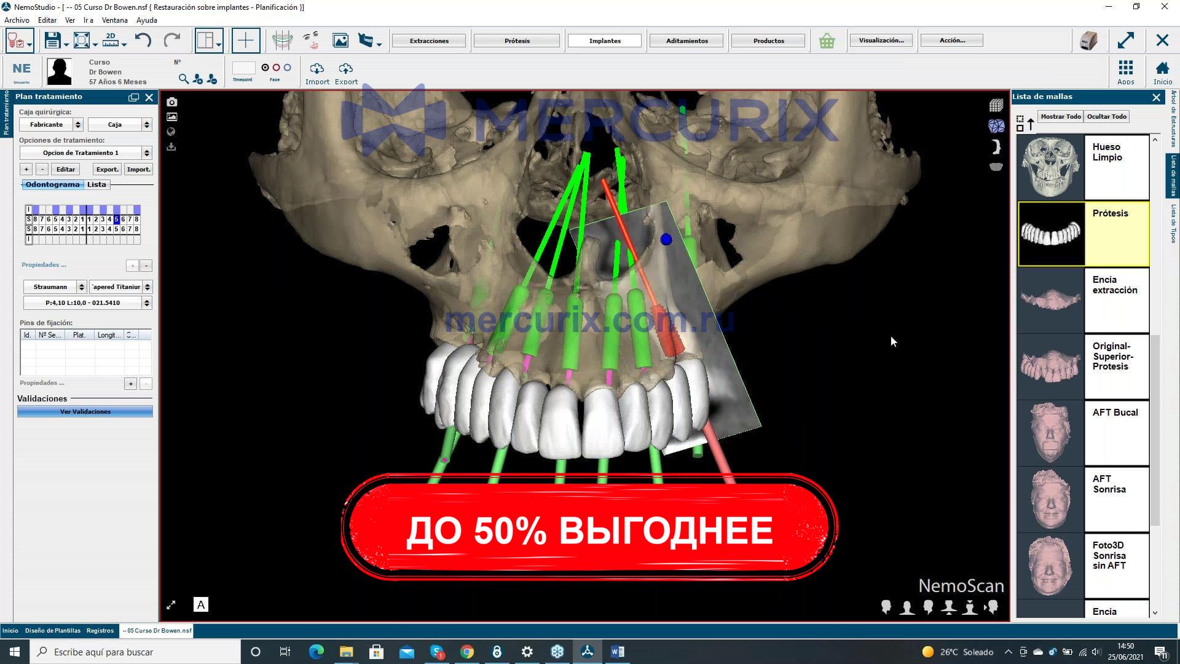Switch to the Lista tab
1180x664 pixels.
pos(96,184)
